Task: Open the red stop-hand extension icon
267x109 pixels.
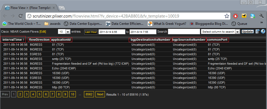Action: 235,16
